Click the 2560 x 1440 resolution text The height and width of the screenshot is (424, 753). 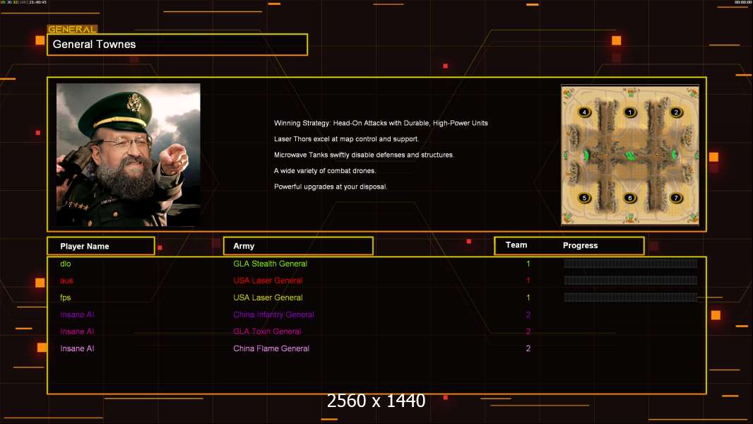tap(376, 401)
